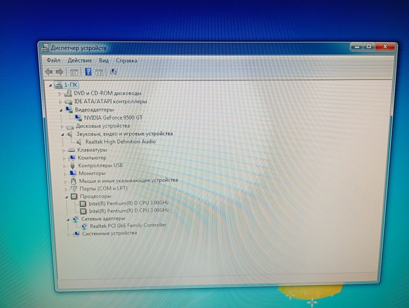The image size is (409, 308).
Task: Close the Диспетчер устройств window
Action: coord(385,46)
